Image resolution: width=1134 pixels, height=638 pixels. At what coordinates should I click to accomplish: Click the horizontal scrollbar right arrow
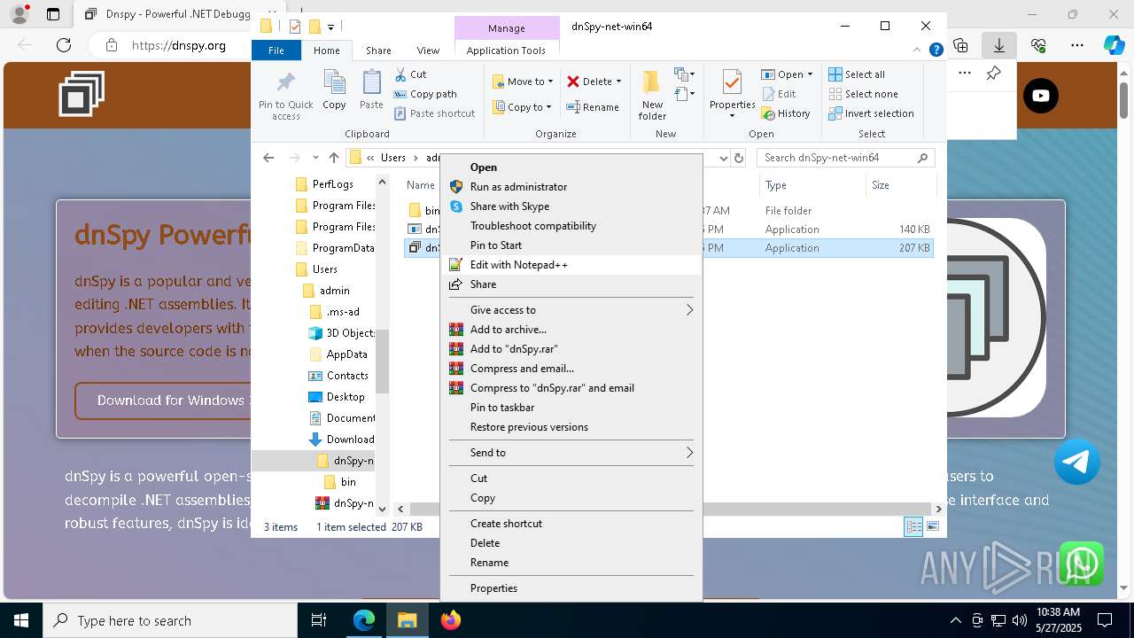pyautogui.click(x=939, y=509)
